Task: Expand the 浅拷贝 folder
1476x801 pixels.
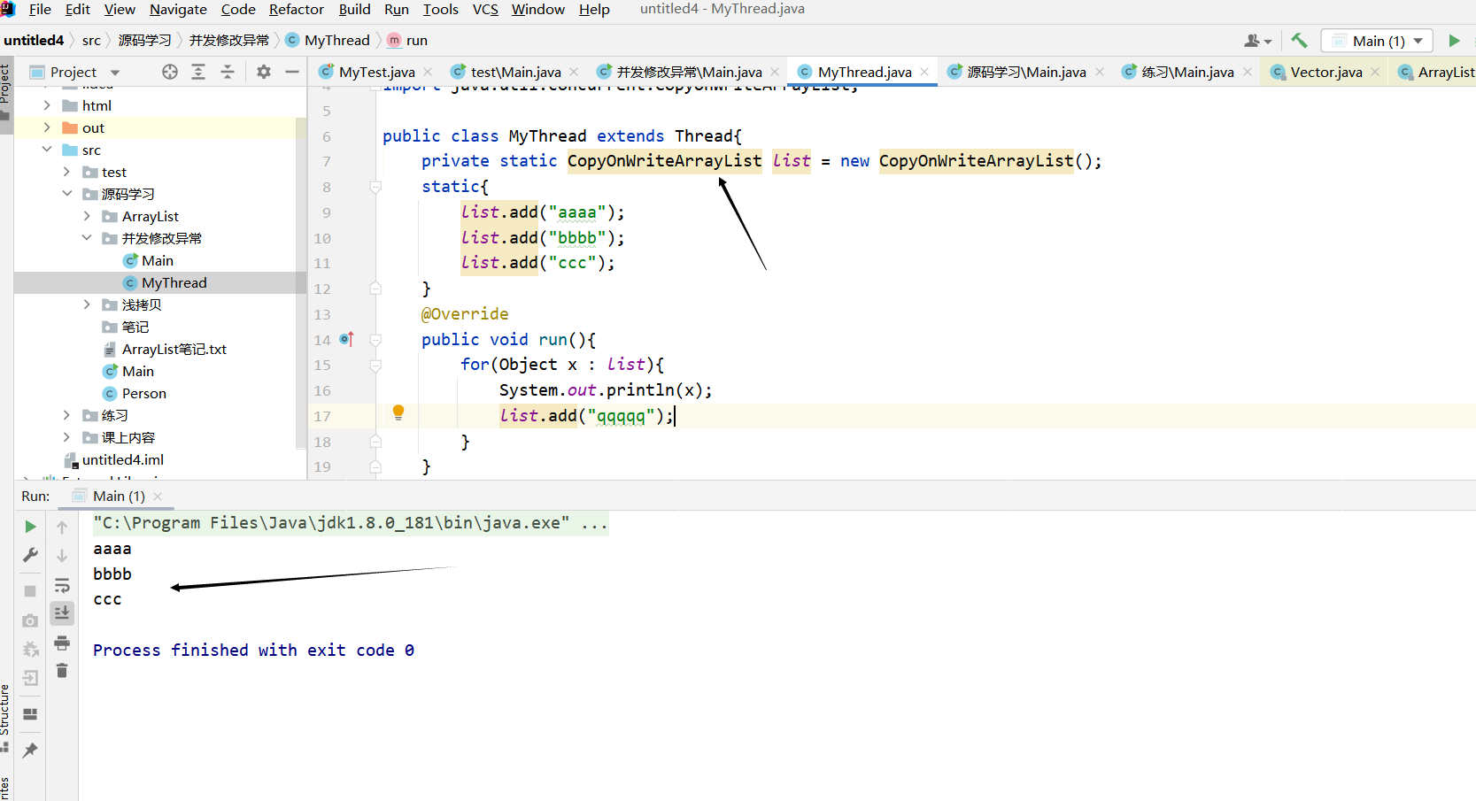Action: pos(87,304)
